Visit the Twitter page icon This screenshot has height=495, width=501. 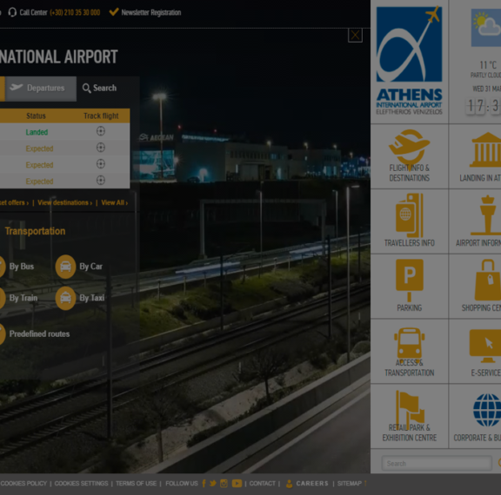tap(213, 484)
